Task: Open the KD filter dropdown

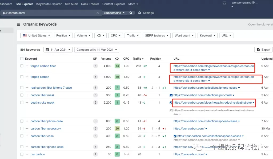Action: click(x=101, y=35)
